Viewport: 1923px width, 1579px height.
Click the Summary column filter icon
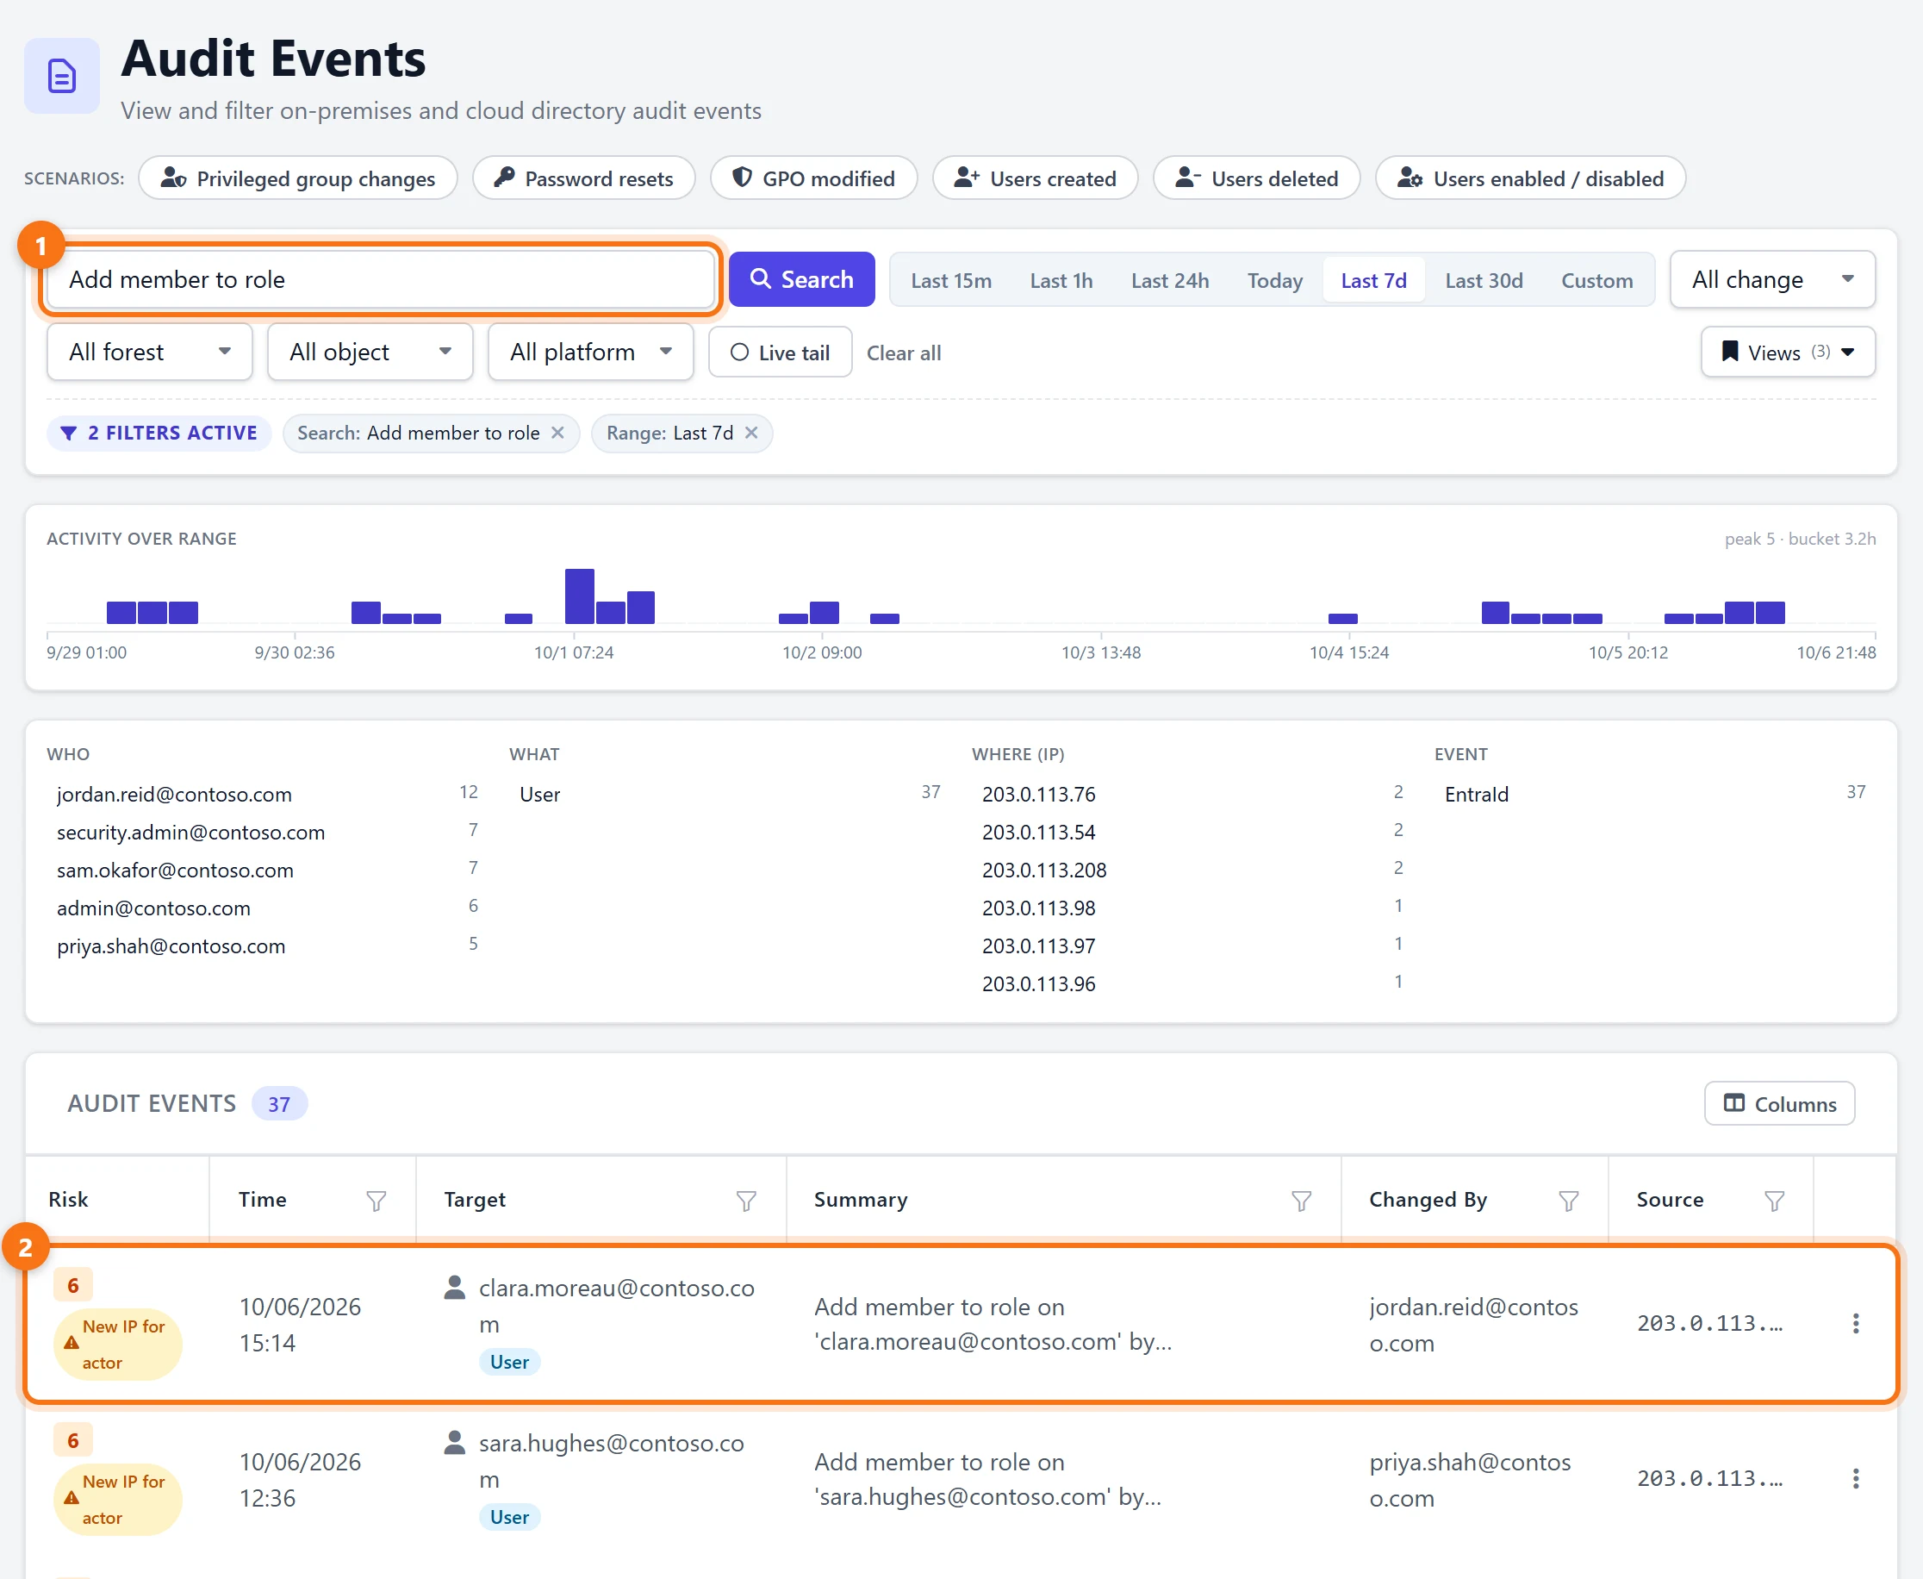click(x=1301, y=1201)
